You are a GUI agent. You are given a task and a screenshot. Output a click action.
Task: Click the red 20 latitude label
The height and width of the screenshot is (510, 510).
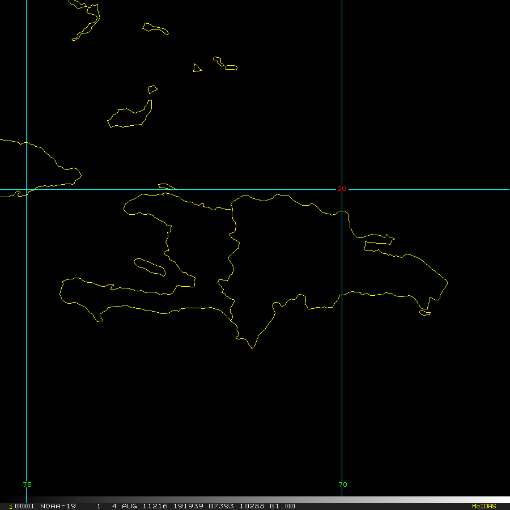pos(342,189)
